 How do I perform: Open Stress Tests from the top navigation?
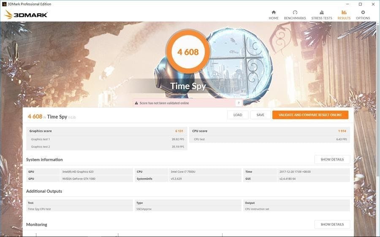322,13
